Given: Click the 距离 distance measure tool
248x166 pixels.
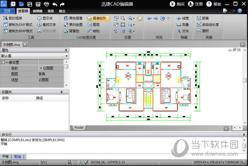Looking at the screenshot, I should (203, 18).
